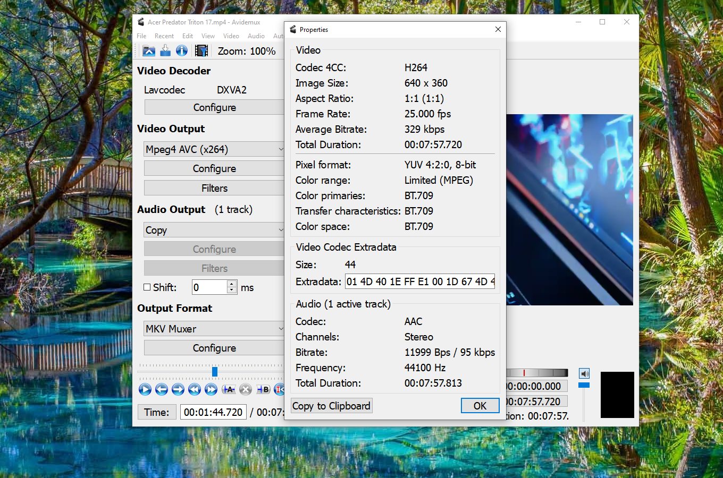Open the Video menu
Screen dimensions: 723x478
(x=231, y=36)
